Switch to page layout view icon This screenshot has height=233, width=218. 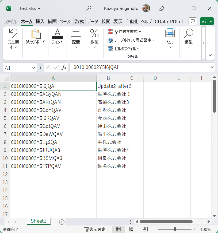[132, 229]
